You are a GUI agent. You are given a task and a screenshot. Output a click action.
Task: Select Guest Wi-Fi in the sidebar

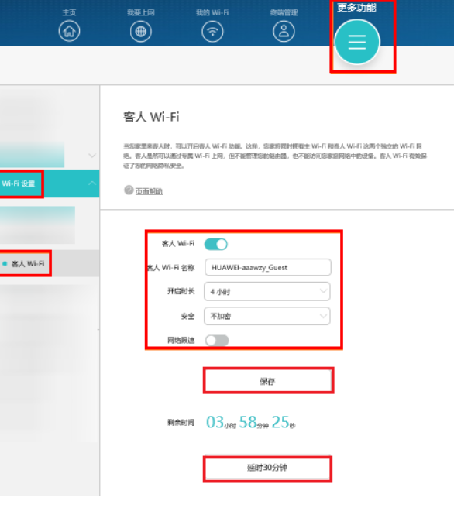[28, 264]
